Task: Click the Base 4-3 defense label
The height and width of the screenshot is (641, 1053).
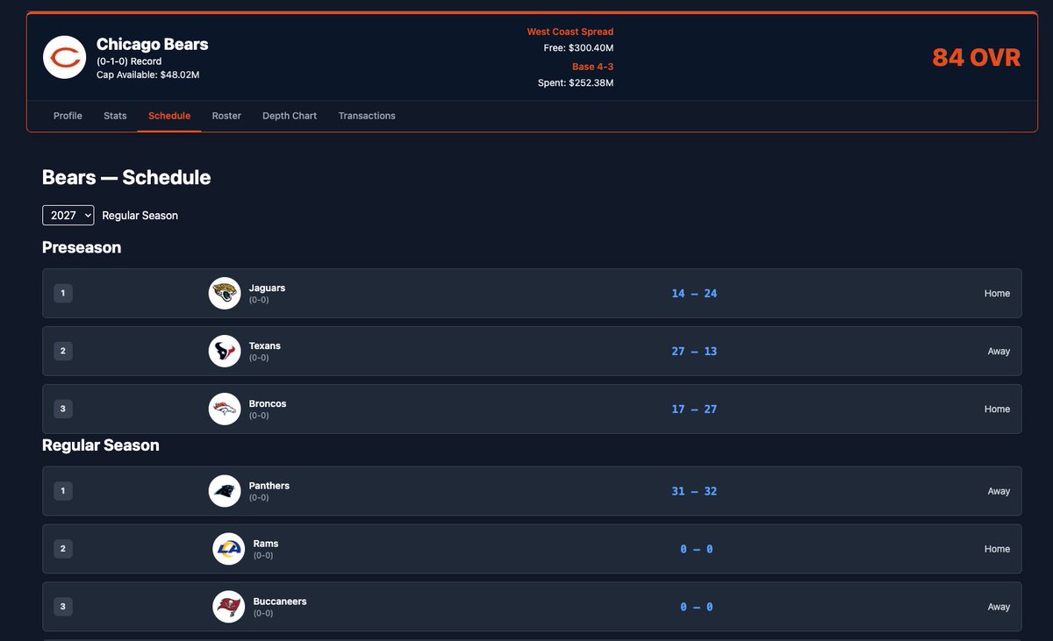Action: (x=592, y=67)
